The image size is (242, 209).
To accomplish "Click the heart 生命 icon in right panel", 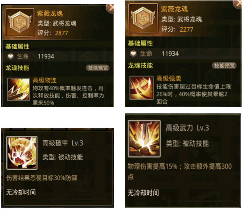I will click(x=133, y=54).
